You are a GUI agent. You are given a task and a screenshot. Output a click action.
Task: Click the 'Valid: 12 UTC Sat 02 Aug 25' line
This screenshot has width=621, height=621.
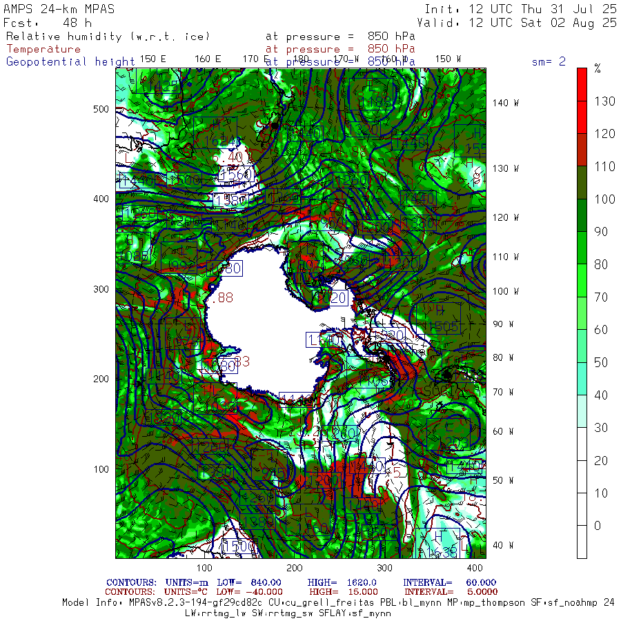[517, 23]
